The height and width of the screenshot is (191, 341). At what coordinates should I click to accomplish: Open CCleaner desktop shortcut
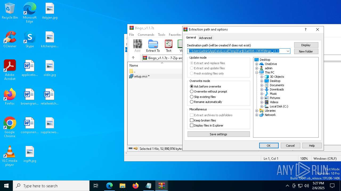pyautogui.click(x=10, y=40)
